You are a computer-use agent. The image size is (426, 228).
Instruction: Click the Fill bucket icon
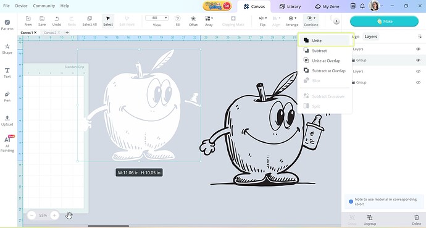tap(177, 21)
